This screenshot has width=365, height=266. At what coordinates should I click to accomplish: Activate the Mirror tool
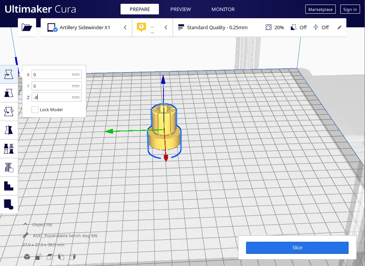8,130
